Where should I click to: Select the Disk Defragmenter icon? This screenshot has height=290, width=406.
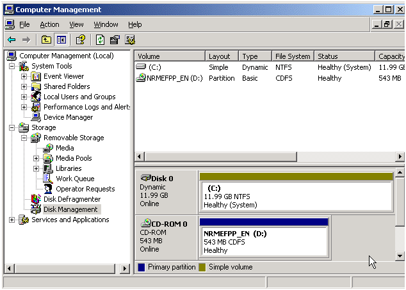(x=36, y=199)
